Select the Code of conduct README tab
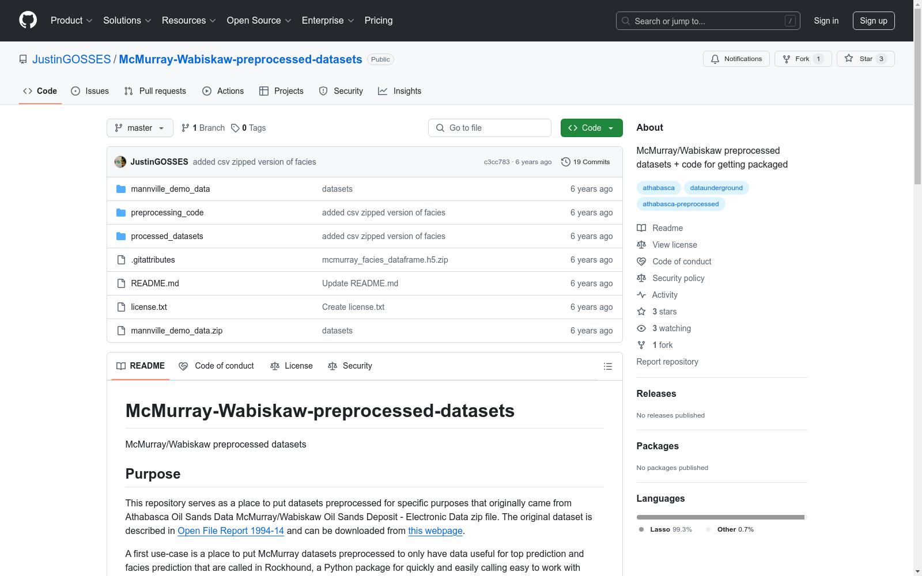Image resolution: width=922 pixels, height=576 pixels. [217, 366]
